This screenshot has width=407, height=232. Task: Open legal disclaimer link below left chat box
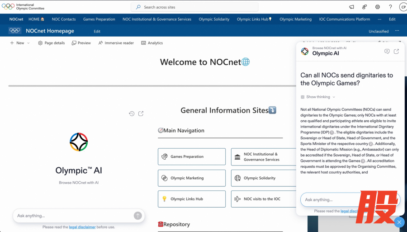pos(82,227)
